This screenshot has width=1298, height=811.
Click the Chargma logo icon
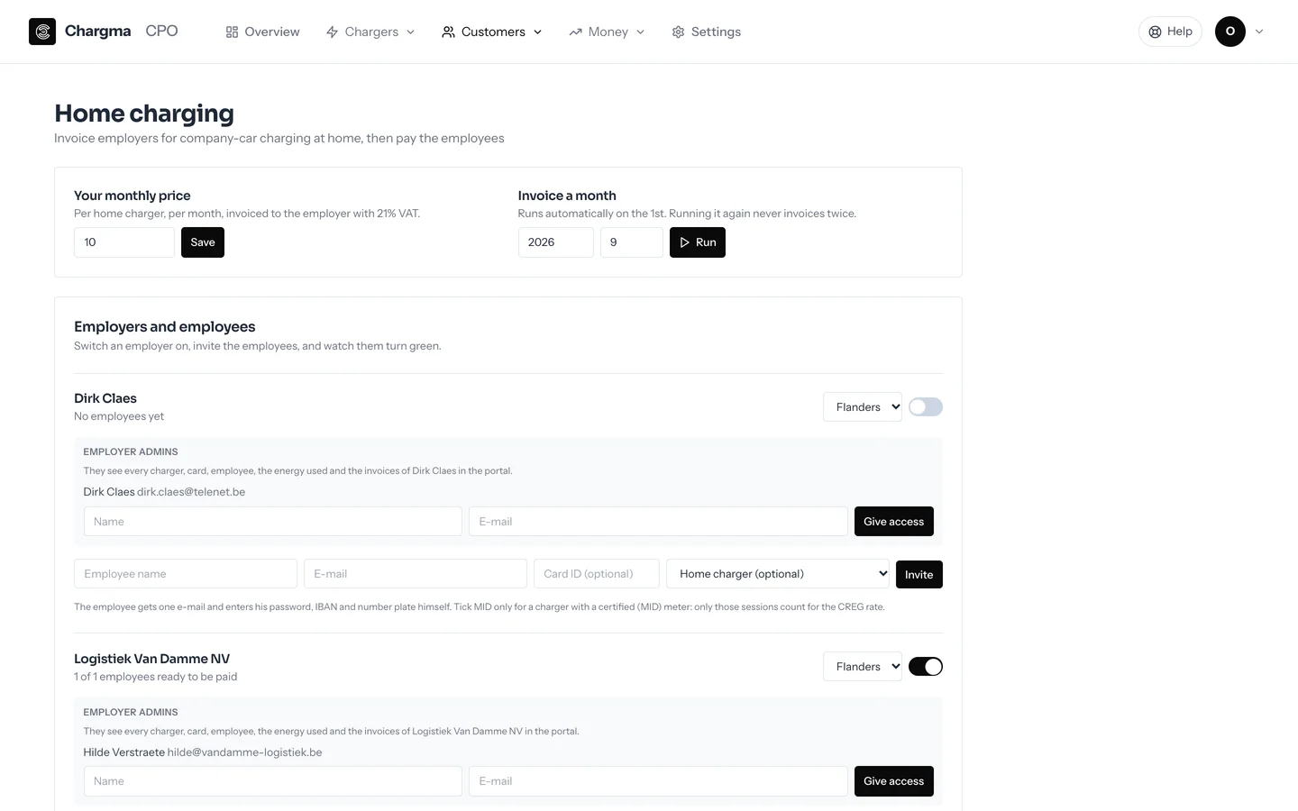[42, 32]
